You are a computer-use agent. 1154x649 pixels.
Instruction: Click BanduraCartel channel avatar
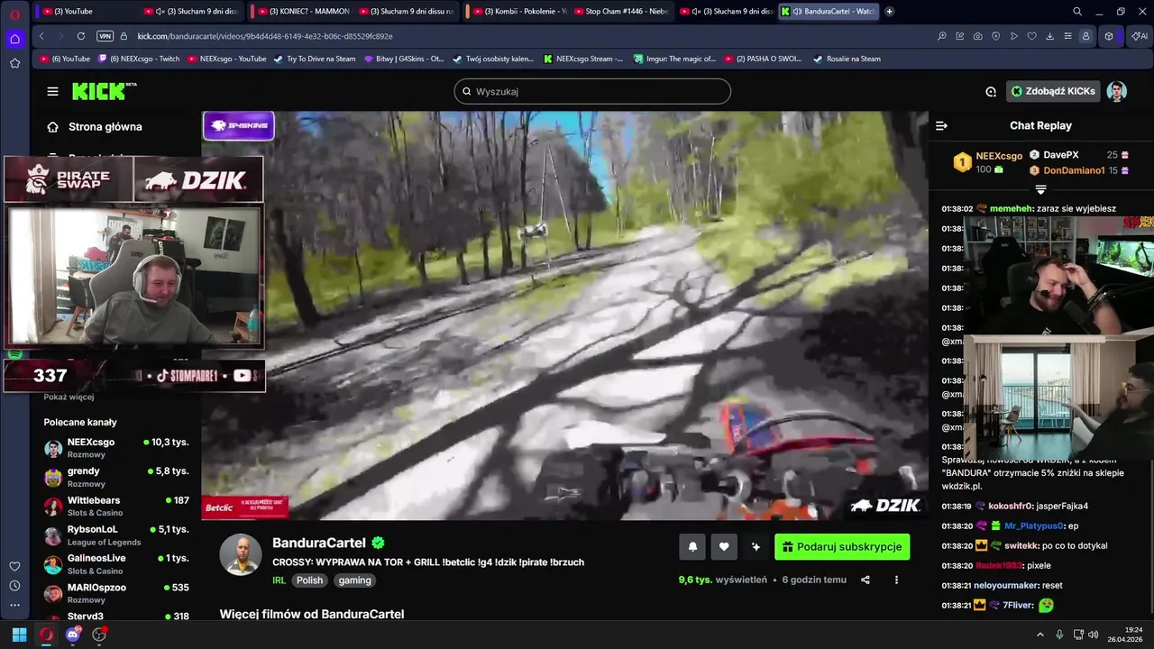tap(241, 554)
